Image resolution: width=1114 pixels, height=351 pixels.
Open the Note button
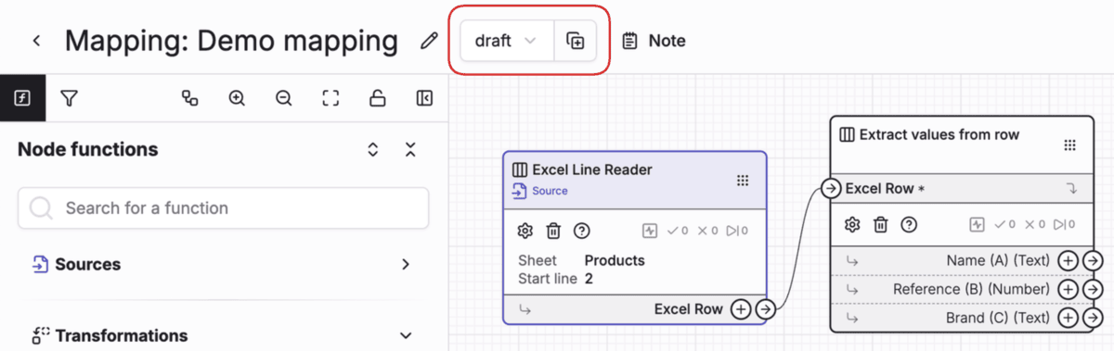pyautogui.click(x=654, y=41)
